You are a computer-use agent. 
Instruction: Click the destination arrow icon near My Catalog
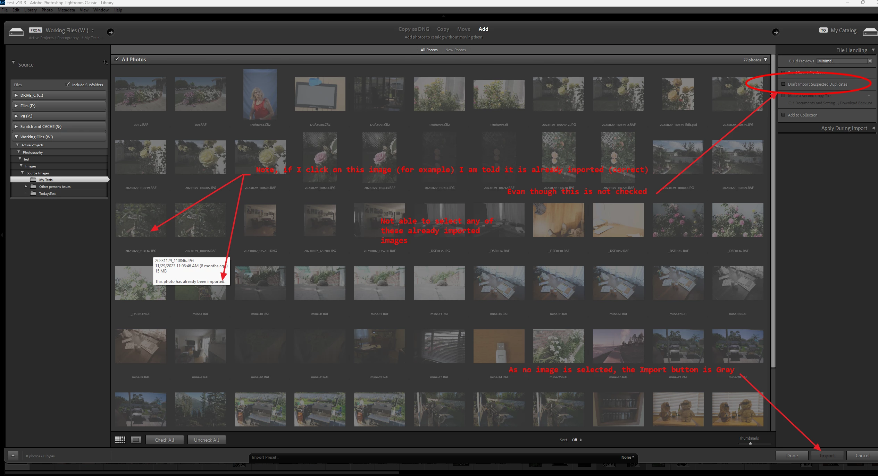[775, 32]
